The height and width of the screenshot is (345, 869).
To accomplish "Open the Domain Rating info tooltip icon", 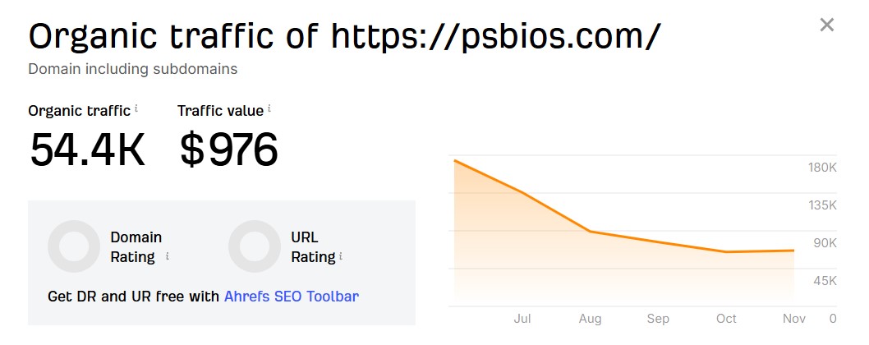I will point(168,255).
